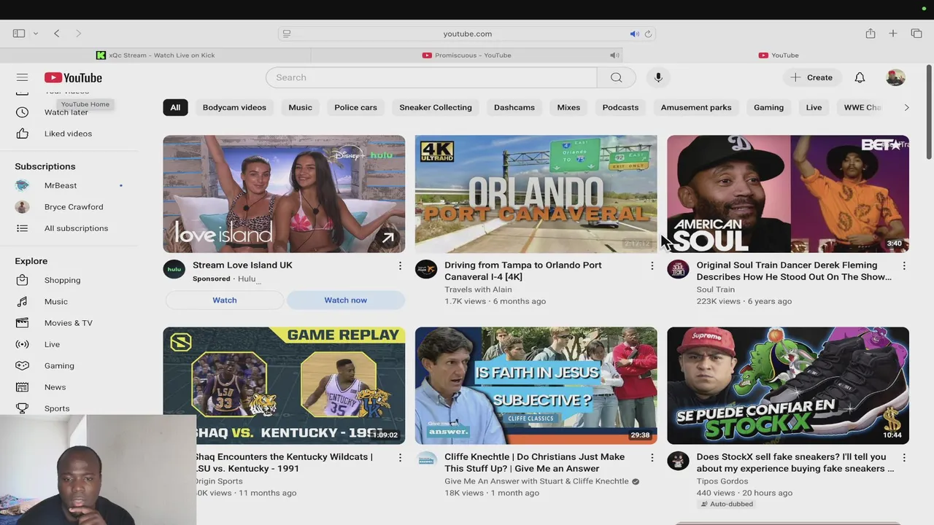
Task: Open options for Stream Love Island UK
Action: pyautogui.click(x=400, y=266)
